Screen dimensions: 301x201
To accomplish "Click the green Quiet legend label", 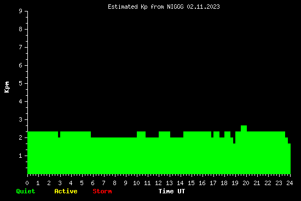I will point(26,191).
